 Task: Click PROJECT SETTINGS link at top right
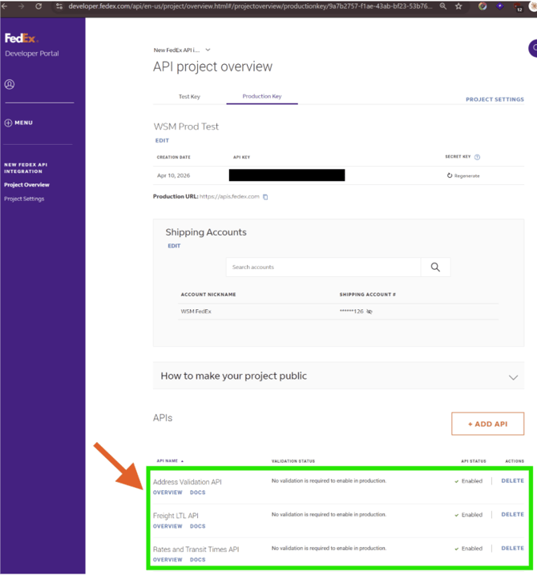(495, 99)
